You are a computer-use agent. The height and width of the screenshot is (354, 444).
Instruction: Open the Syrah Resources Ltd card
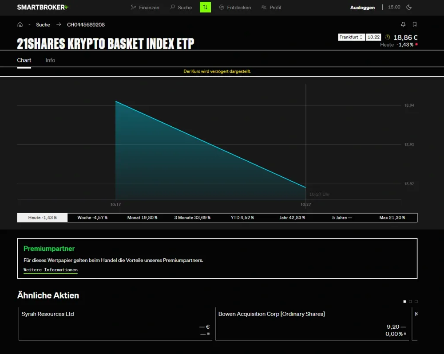pos(115,324)
